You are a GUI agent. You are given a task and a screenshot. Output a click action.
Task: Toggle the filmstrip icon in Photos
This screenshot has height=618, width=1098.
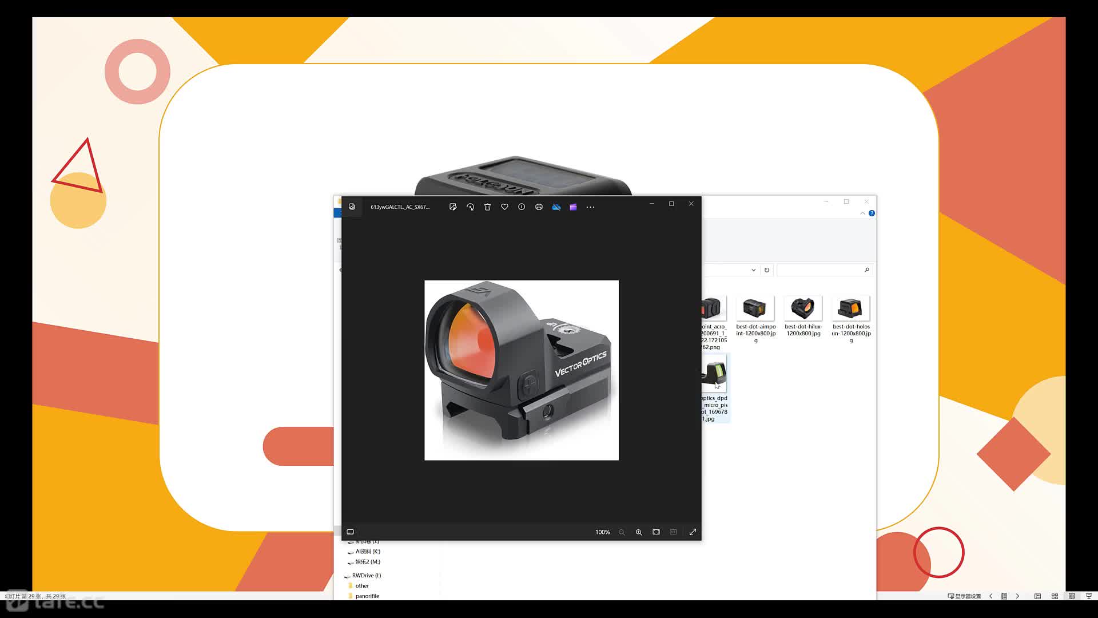tap(350, 532)
